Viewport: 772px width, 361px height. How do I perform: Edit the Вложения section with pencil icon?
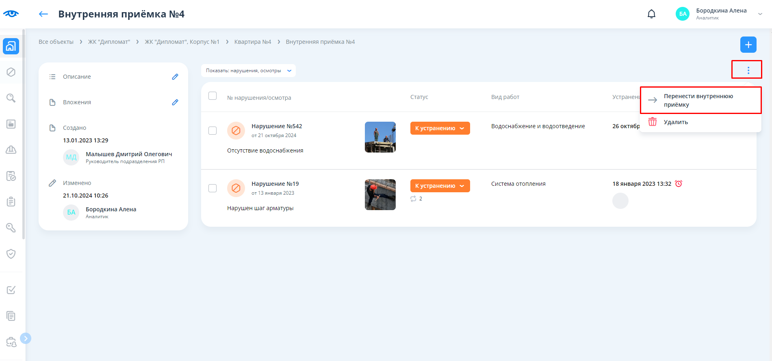(x=175, y=102)
